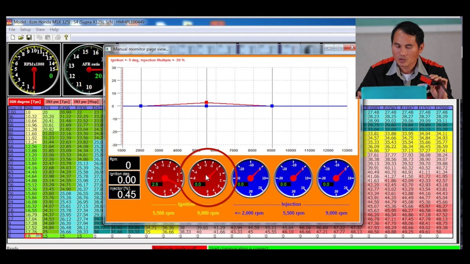Click the Print toolbar icon
This screenshot has height=264, width=470.
(58, 37)
